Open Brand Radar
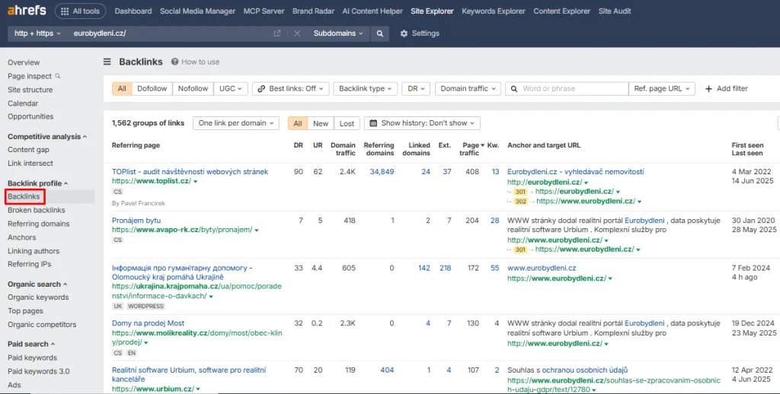 point(313,11)
